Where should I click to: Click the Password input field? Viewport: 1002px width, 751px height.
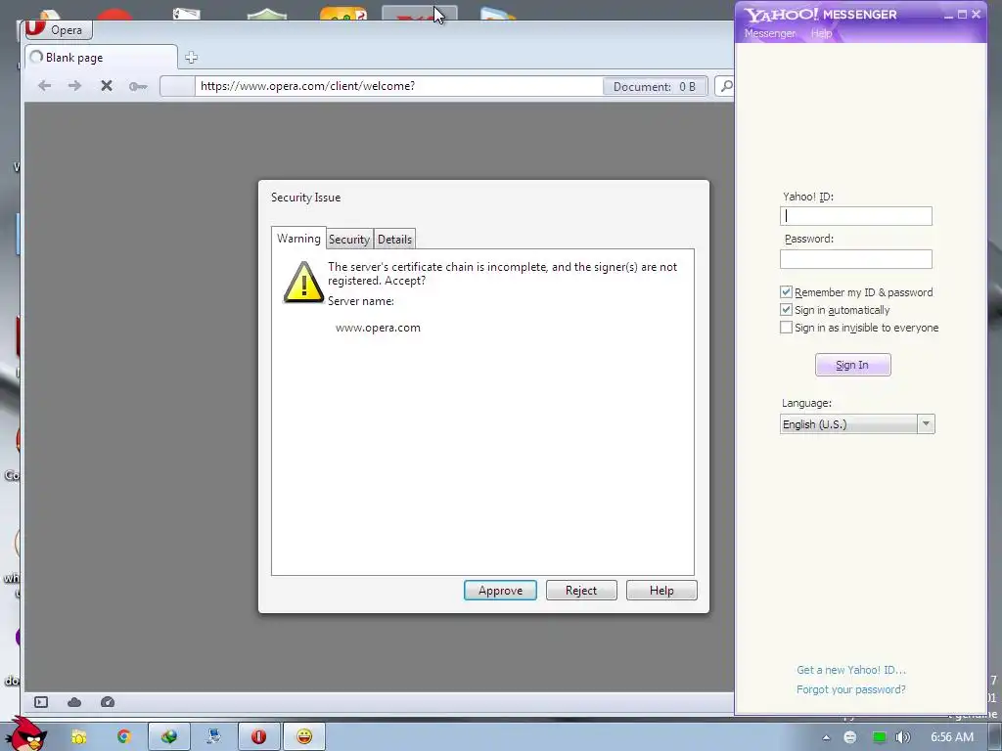[855, 258]
